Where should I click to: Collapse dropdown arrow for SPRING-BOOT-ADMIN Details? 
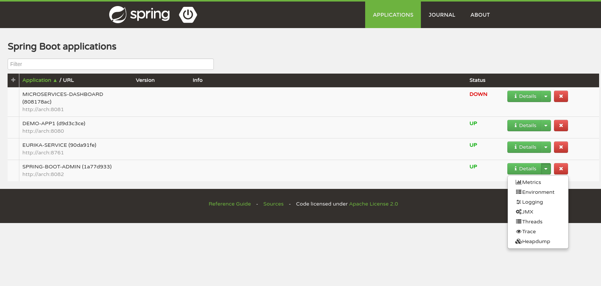546,169
